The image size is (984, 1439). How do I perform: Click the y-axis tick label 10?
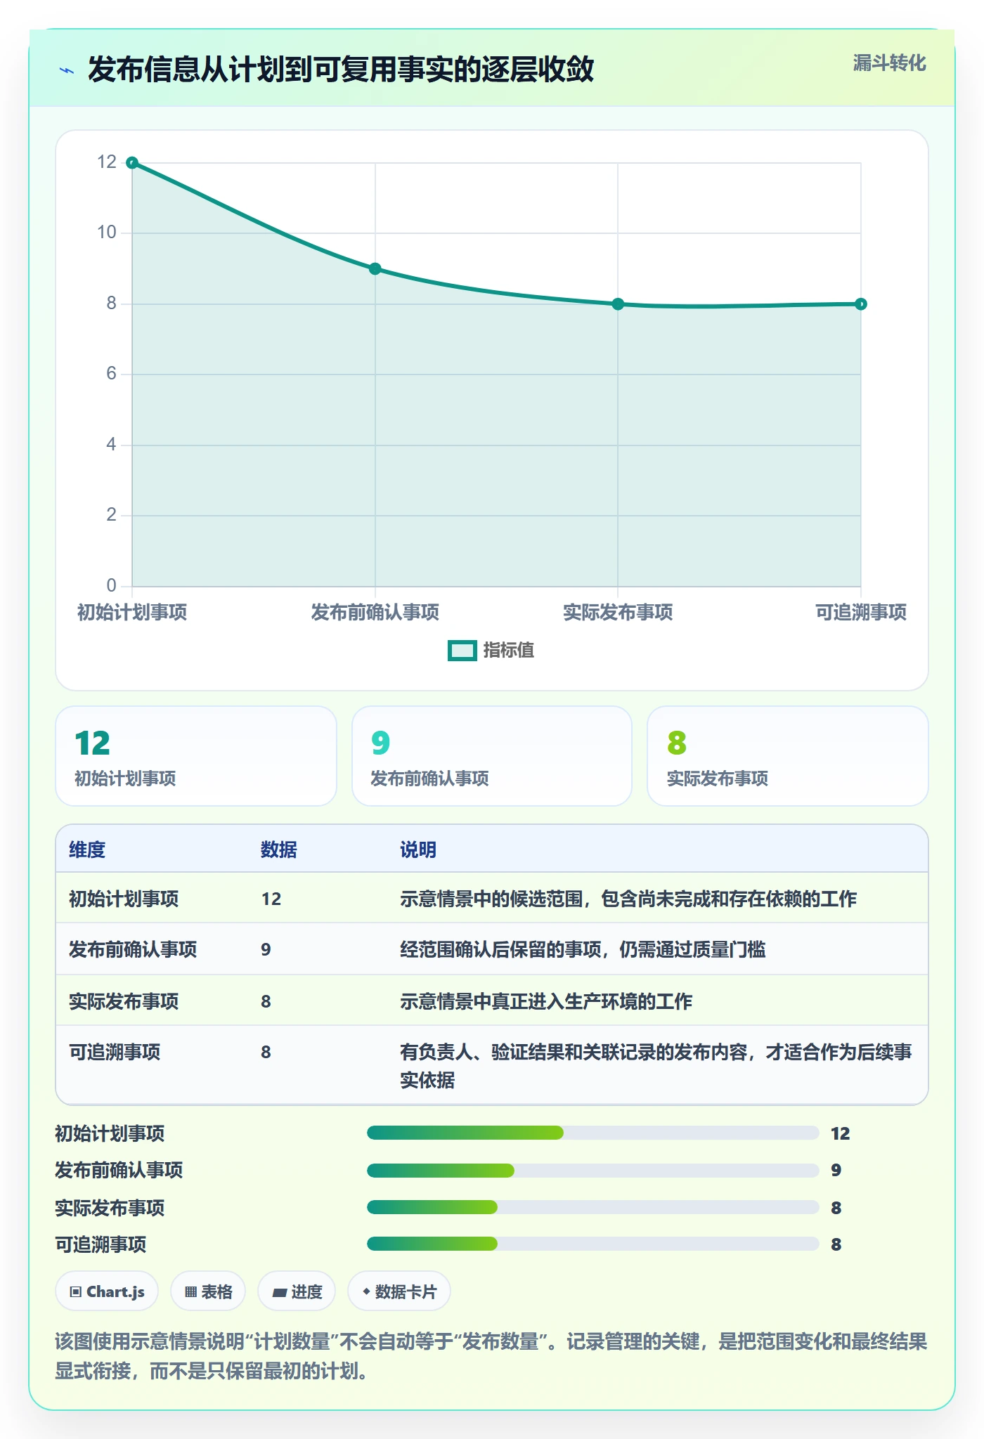(107, 233)
